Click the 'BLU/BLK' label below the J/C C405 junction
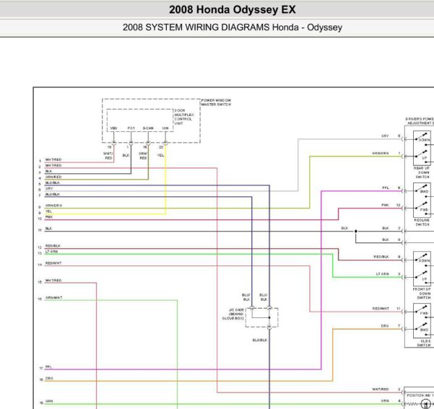This screenshot has height=409, width=434. click(260, 340)
